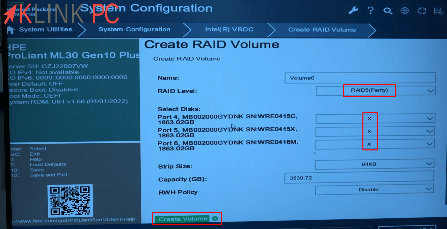447x229 pixels.
Task: Deselect the Port 5 disk WRE0415X
Action: click(370, 131)
